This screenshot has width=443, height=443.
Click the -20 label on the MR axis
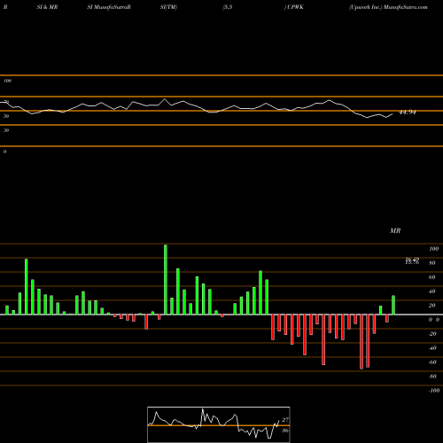point(432,334)
